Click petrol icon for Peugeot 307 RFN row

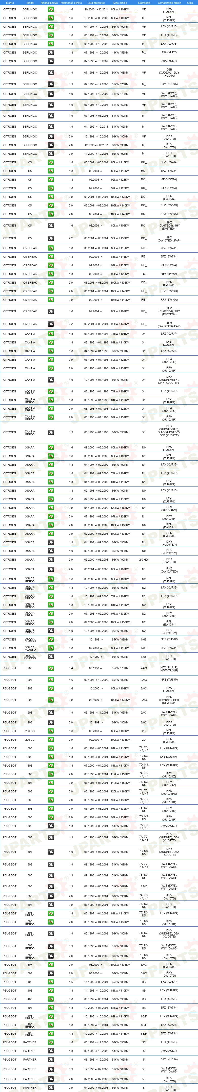click(x=51, y=964)
